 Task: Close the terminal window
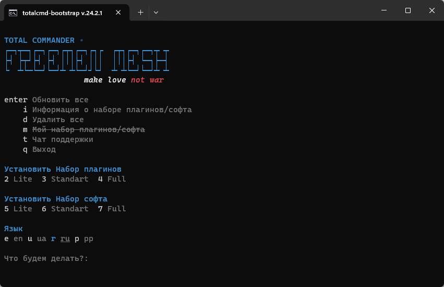(x=431, y=10)
